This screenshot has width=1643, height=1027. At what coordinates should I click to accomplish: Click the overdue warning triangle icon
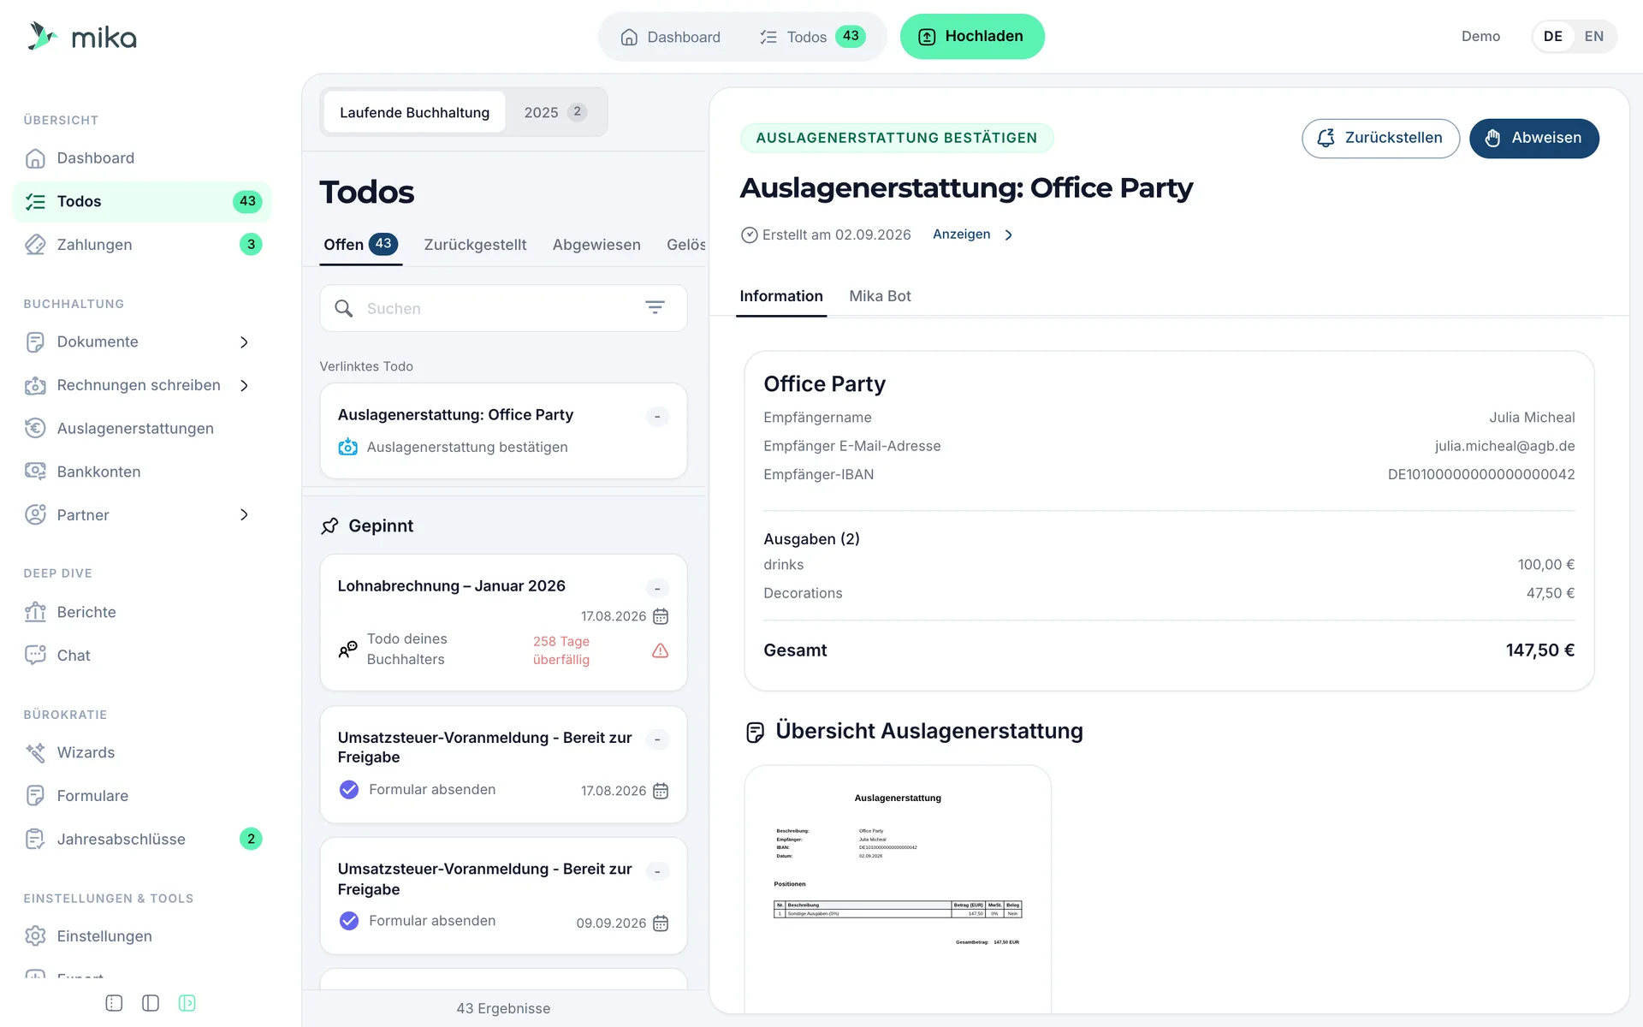tap(660, 650)
